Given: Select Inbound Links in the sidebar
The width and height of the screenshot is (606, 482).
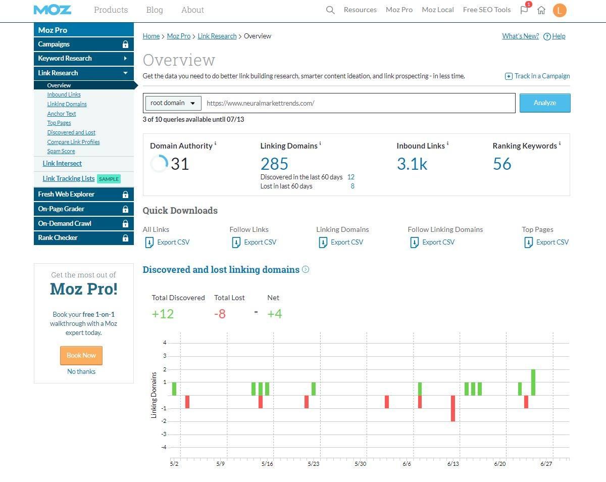Looking at the screenshot, I should pyautogui.click(x=64, y=95).
